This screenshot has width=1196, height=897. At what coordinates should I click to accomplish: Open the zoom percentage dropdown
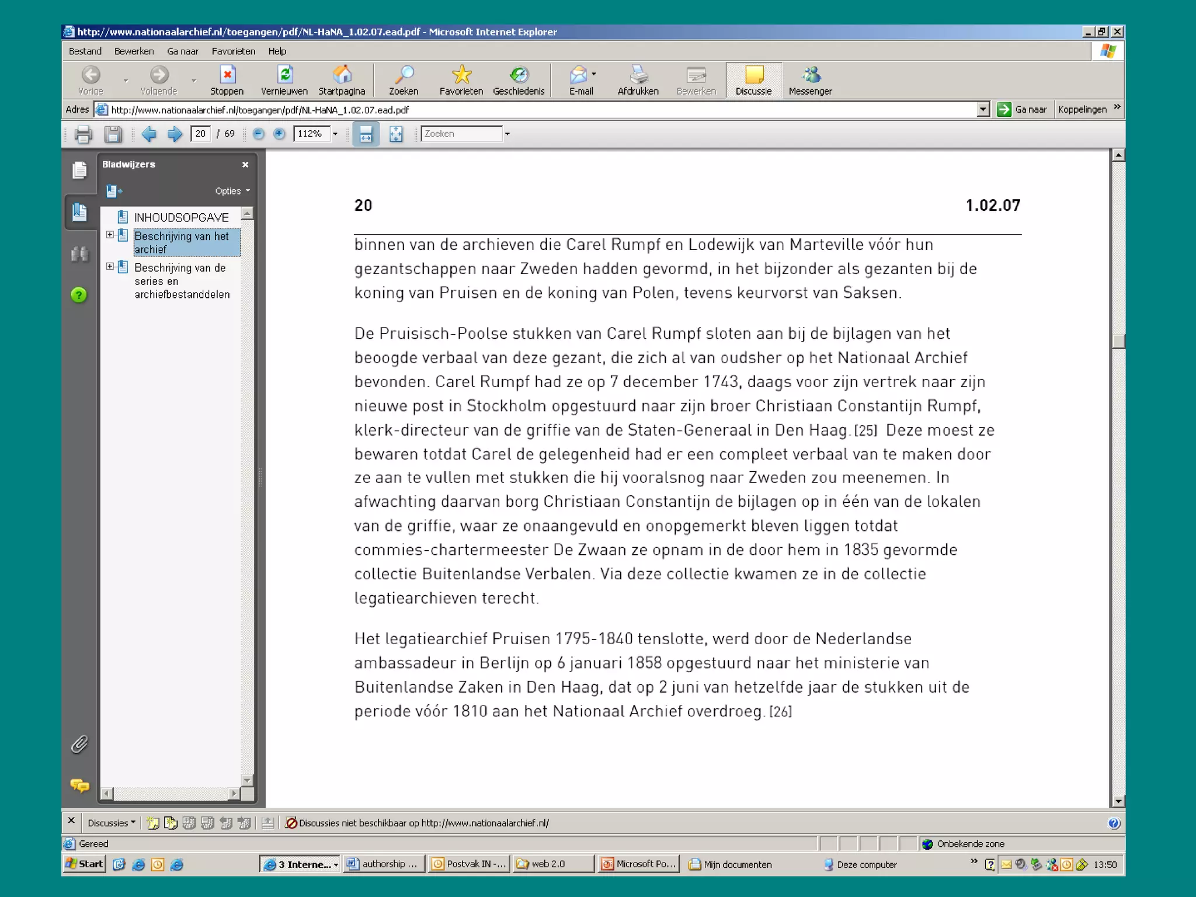(335, 134)
